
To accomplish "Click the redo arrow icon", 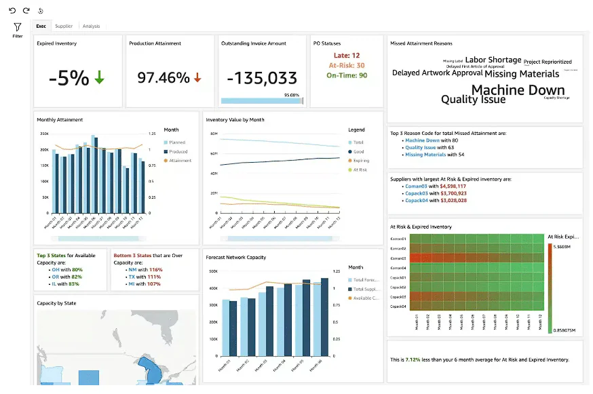I will pos(26,11).
